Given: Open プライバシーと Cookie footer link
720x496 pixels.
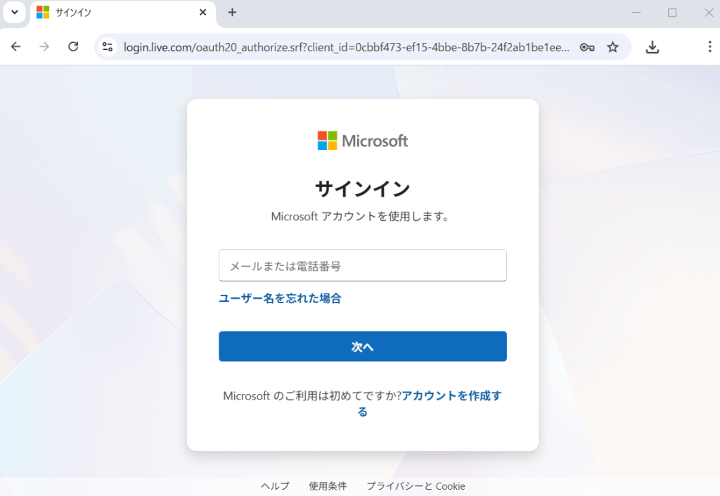Looking at the screenshot, I should 416,486.
